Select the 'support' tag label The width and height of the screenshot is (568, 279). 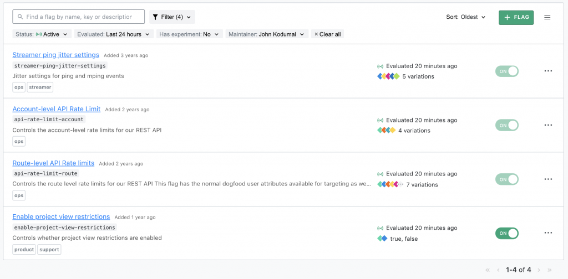pyautogui.click(x=49, y=249)
